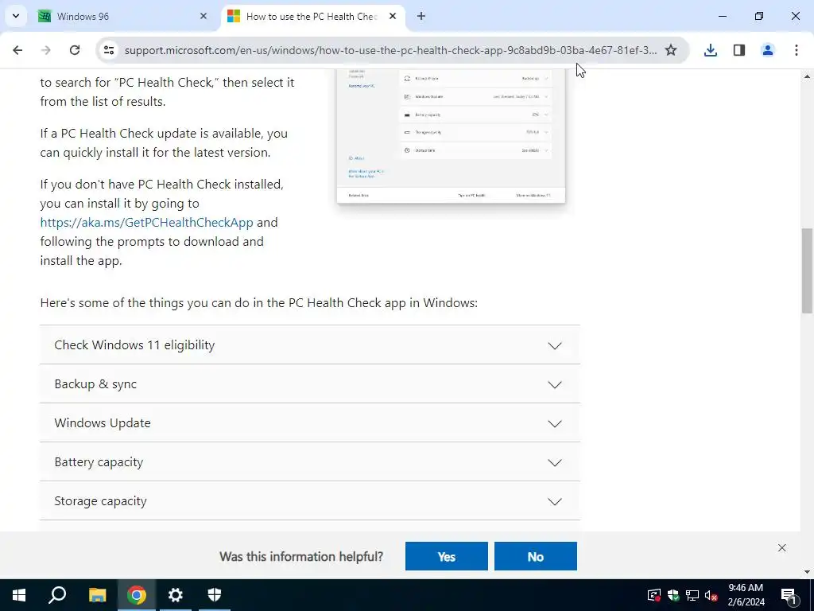Expand Check Windows 11 eligibility section
The height and width of the screenshot is (611, 814).
(309, 345)
